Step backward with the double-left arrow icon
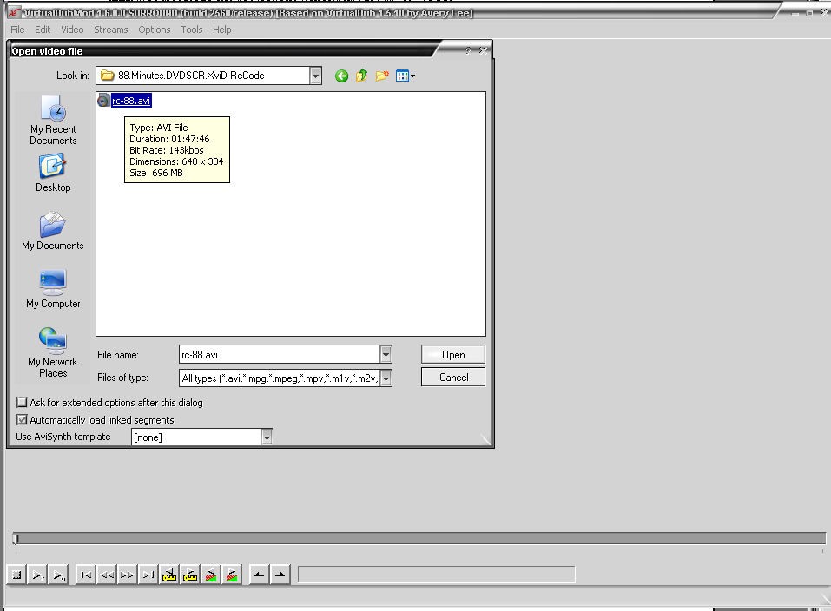 107,575
